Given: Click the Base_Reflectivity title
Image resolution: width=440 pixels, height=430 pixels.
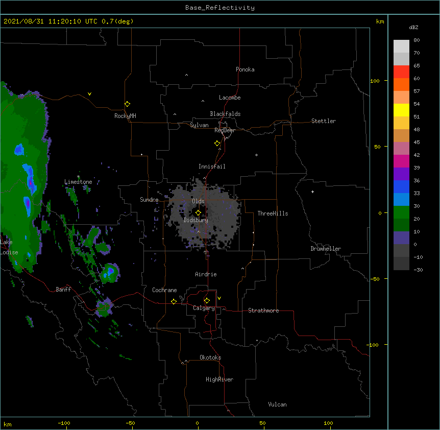Looking at the screenshot, I should [x=220, y=8].
